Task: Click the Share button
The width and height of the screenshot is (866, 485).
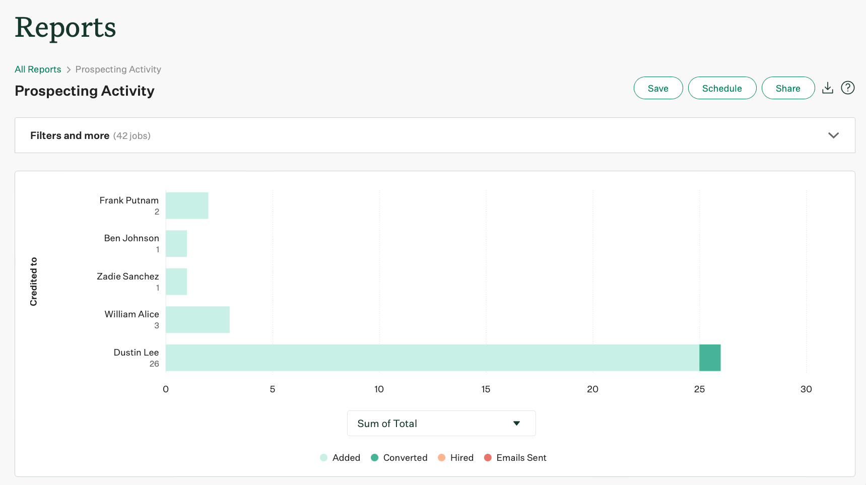Action: 788,88
